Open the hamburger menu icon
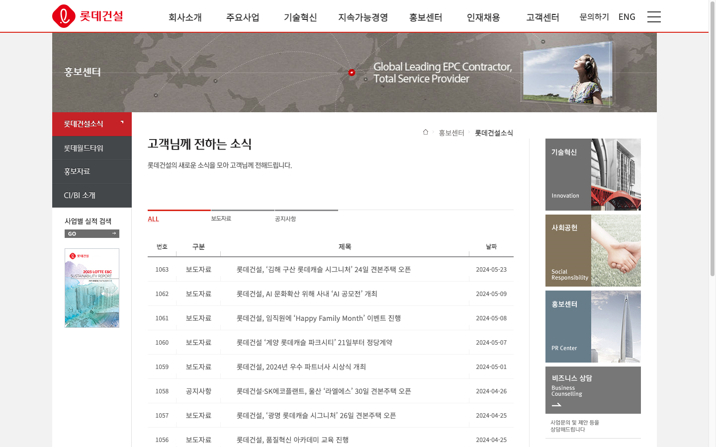716x447 pixels. click(x=654, y=17)
